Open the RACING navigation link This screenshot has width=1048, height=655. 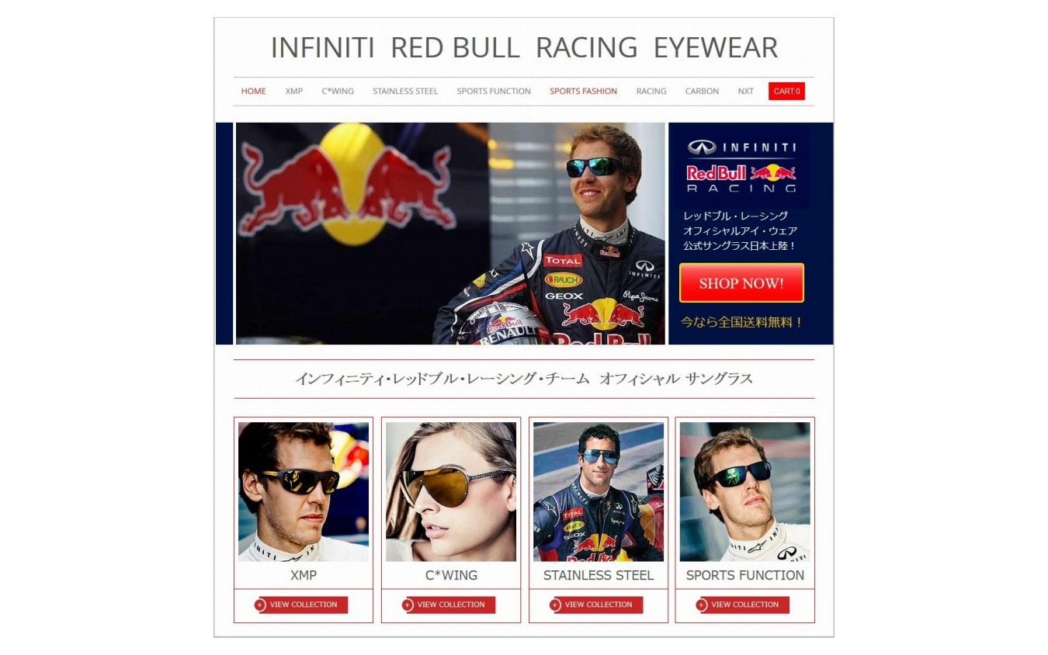tap(651, 92)
